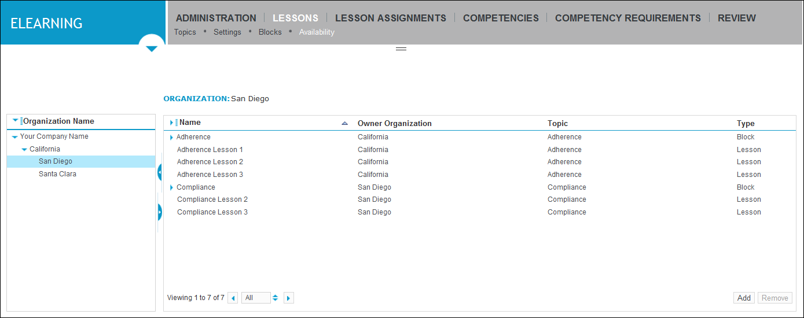The image size is (804, 318).
Task: Select California in the organization tree
Action: pyautogui.click(x=45, y=149)
